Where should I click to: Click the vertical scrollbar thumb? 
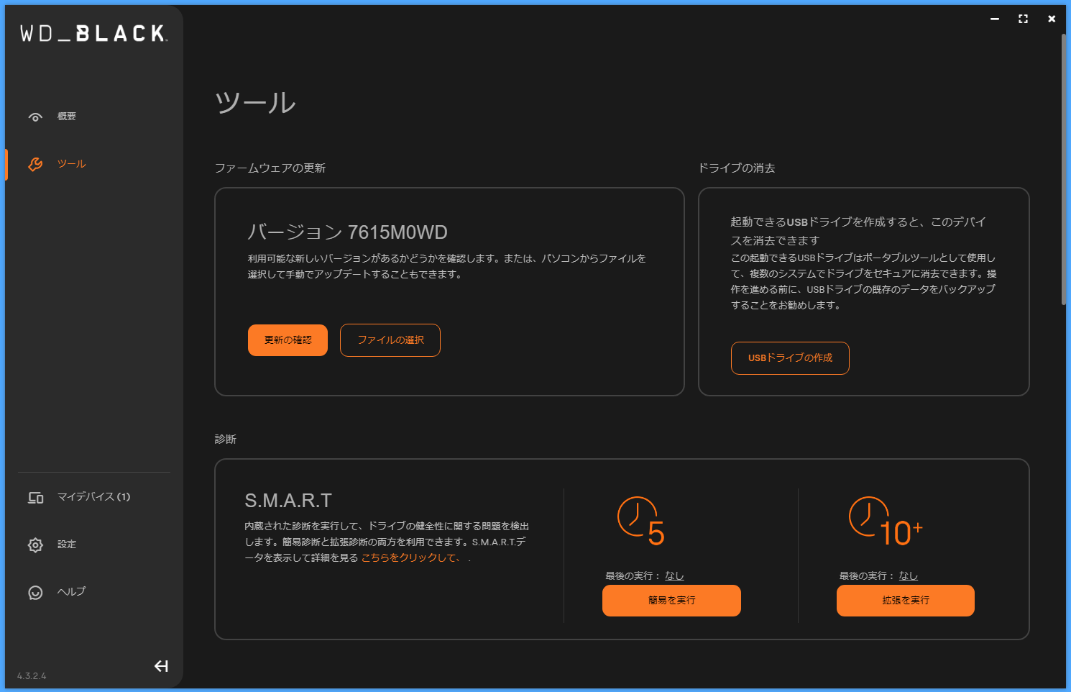(1064, 169)
